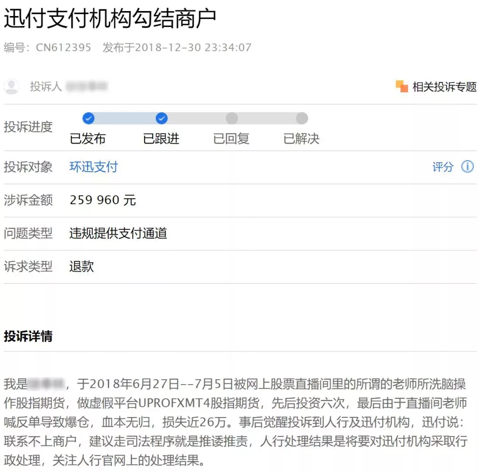Select the 已解决 progress label
Viewport: 479px width, 472px height.
301,139
